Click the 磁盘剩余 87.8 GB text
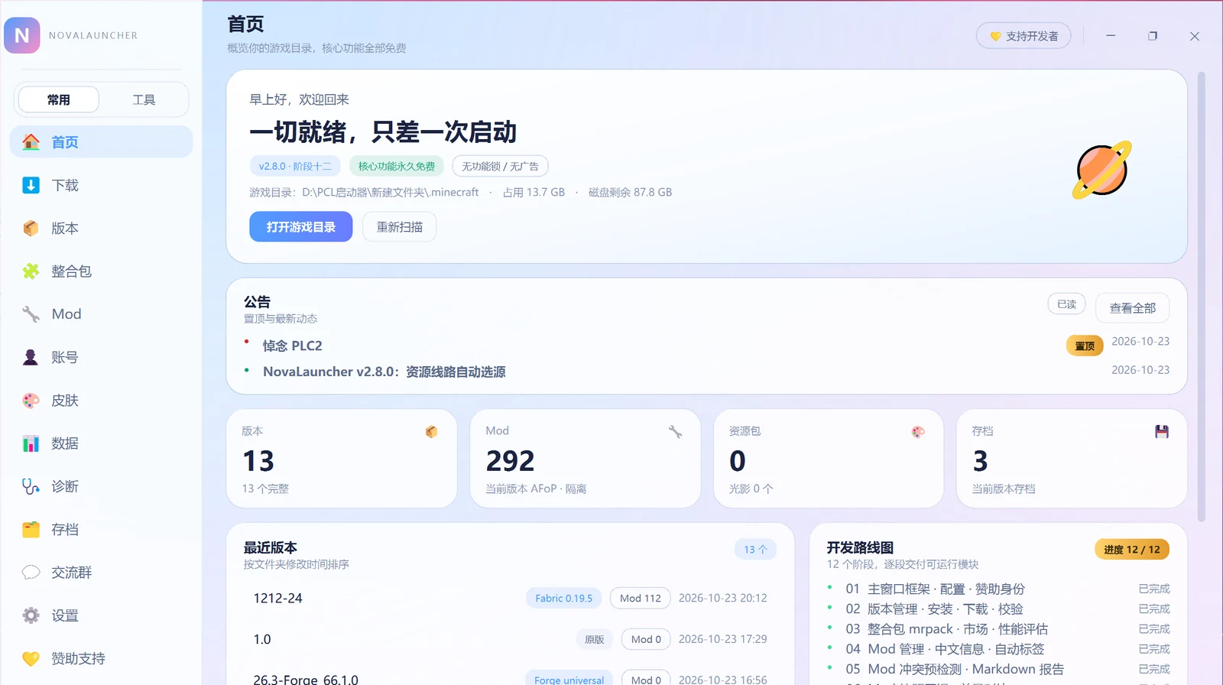 (x=630, y=192)
